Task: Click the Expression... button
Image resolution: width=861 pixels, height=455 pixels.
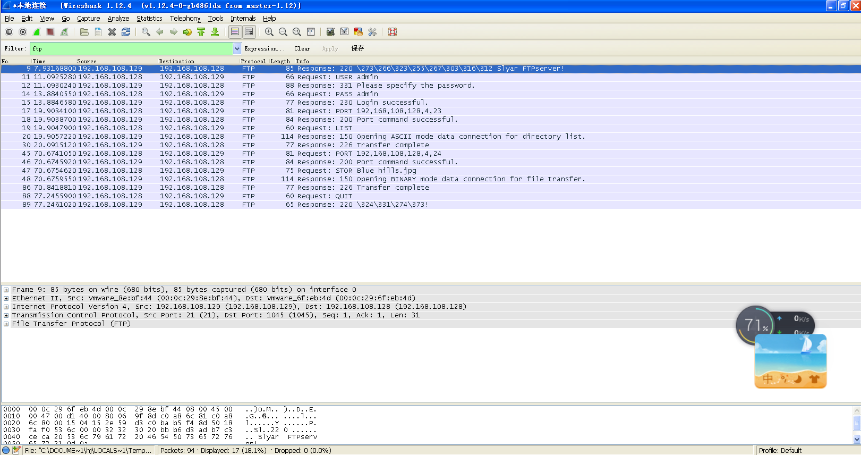Action: pyautogui.click(x=265, y=48)
